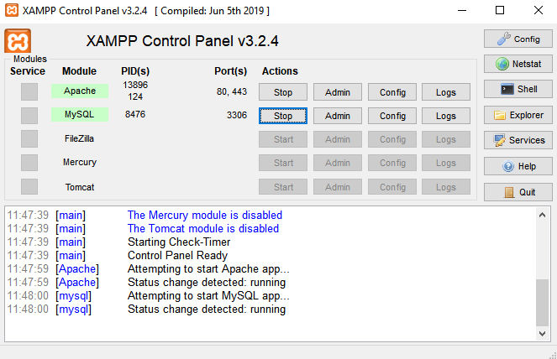Viewport: 557px width, 359px height.
Task: Click Apache ports value 80, 443
Action: pyautogui.click(x=232, y=91)
